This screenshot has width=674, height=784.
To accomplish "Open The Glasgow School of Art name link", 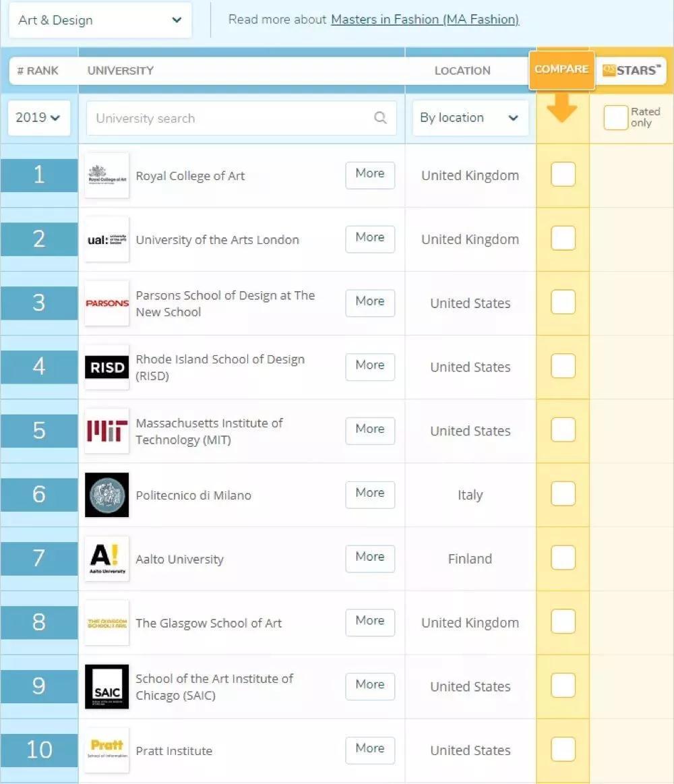I will 208,624.
